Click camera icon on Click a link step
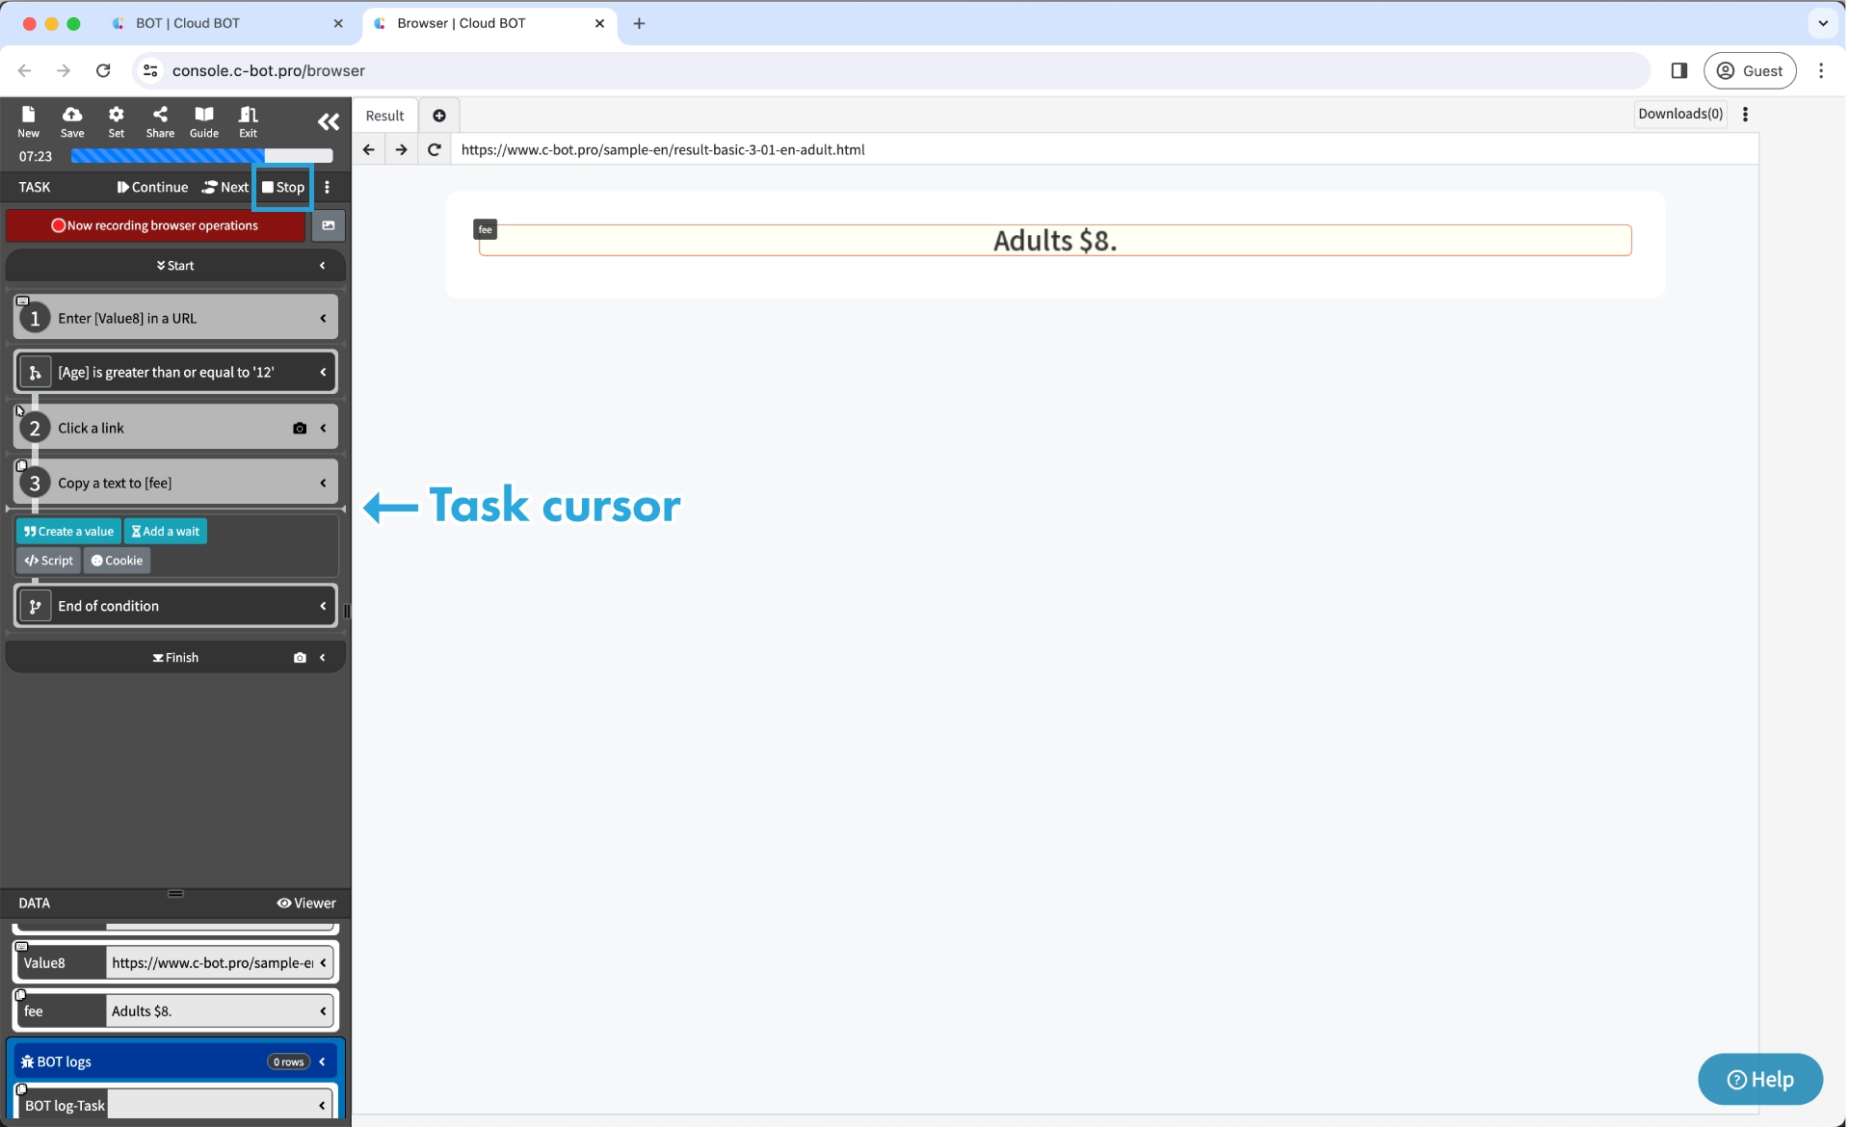Viewport: 1850px width, 1127px height. pos(300,429)
